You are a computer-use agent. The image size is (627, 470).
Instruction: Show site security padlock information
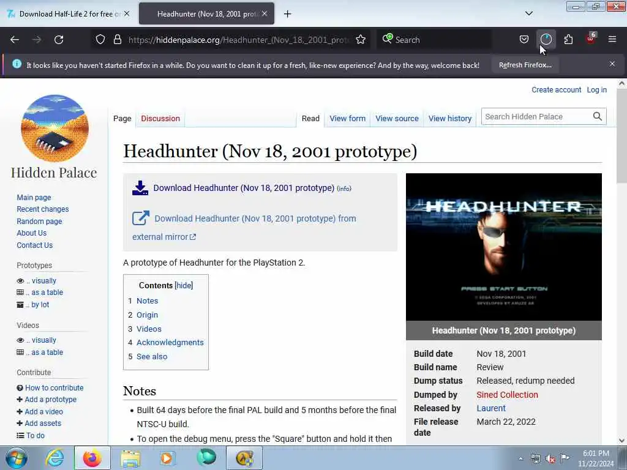coord(117,40)
